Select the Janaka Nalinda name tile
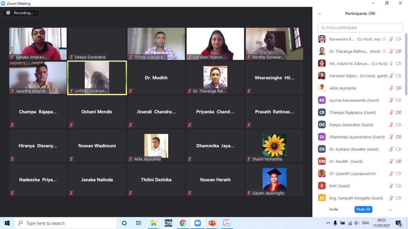 pos(97,180)
